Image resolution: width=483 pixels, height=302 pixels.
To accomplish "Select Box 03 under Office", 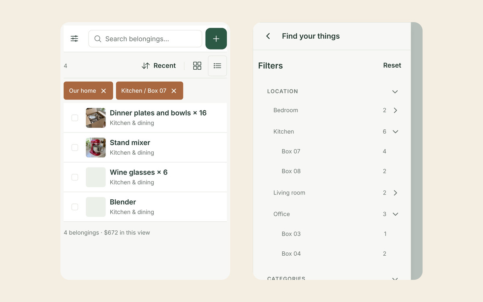I will pyautogui.click(x=291, y=234).
